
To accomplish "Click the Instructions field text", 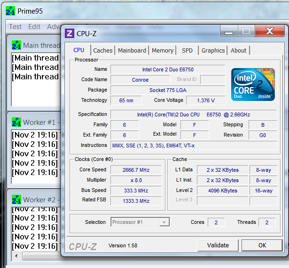I will [x=194, y=145].
